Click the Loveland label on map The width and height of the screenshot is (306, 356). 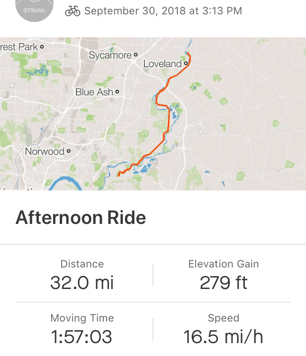(x=163, y=64)
